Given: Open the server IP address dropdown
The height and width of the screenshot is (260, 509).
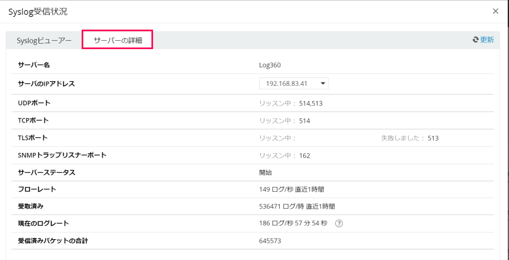Looking at the screenshot, I should coord(293,83).
